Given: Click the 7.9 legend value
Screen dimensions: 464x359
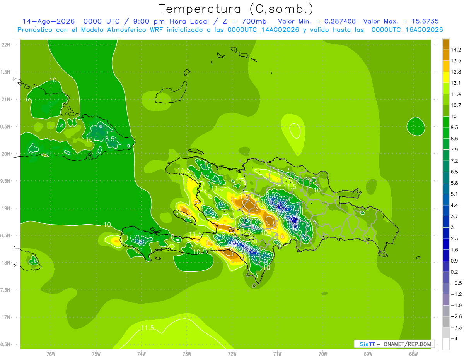Looking at the screenshot, I should (x=454, y=149).
